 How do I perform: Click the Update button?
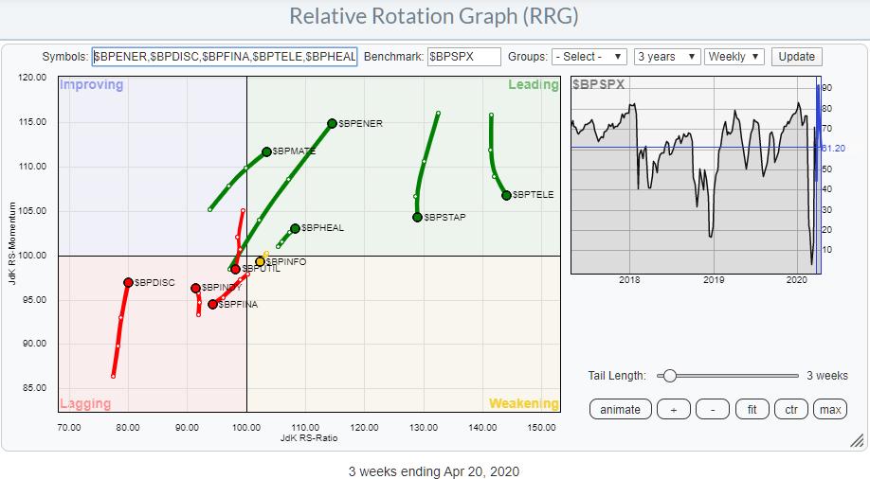click(796, 57)
